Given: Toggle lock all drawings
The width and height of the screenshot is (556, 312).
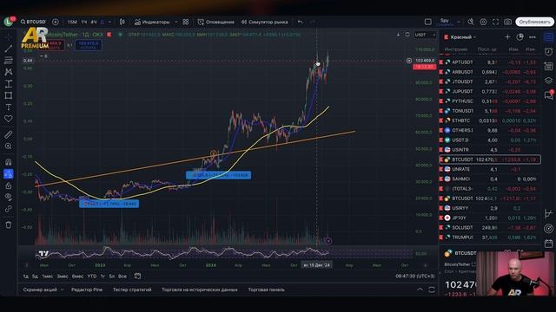Looking at the screenshot, I should tap(9, 185).
